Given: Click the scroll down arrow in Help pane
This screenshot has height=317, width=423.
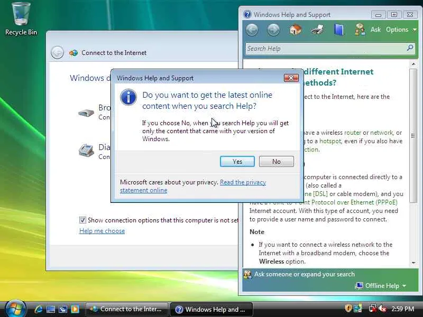Looking at the screenshot, I should 413,263.
